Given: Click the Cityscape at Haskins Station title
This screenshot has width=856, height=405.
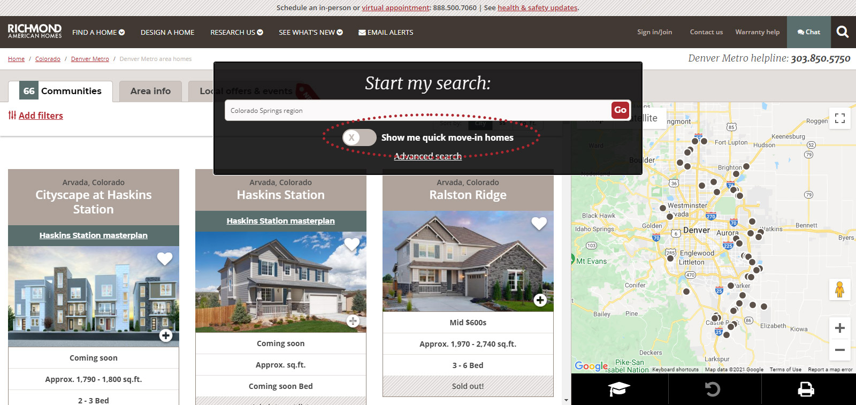Looking at the screenshot, I should [94, 202].
